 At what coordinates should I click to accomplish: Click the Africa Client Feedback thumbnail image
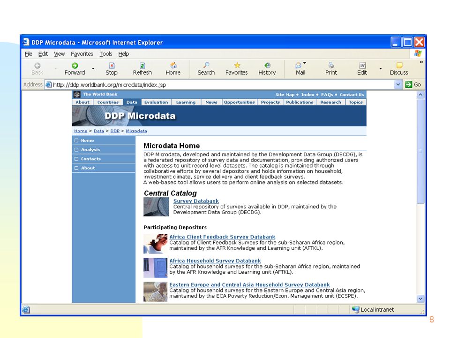[x=155, y=244]
